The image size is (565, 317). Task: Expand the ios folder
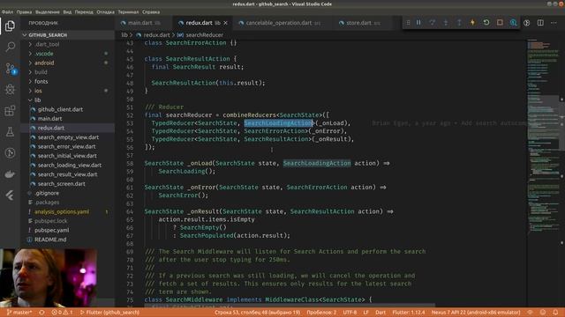[x=38, y=91]
